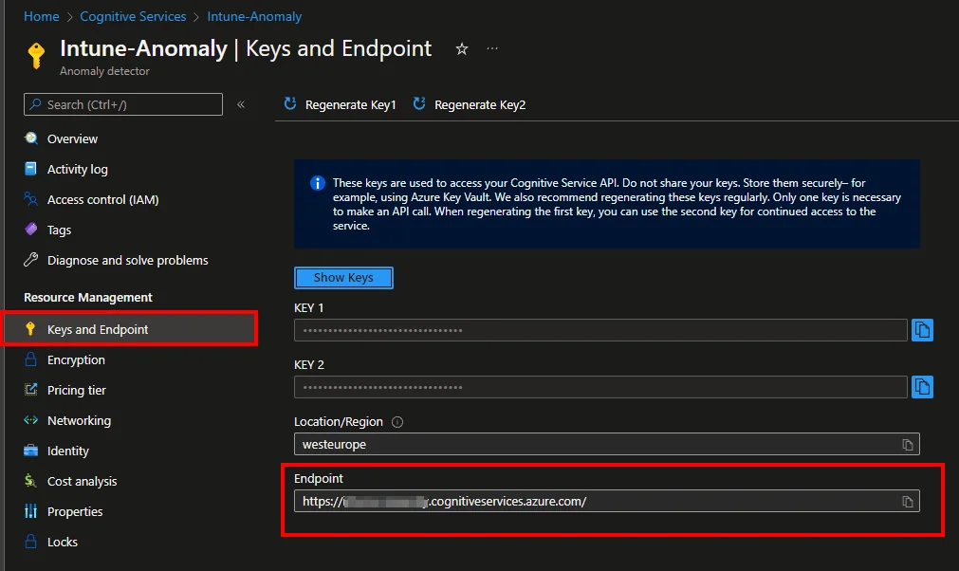Open Diagnose and solve problems
The image size is (959, 571).
[130, 261]
